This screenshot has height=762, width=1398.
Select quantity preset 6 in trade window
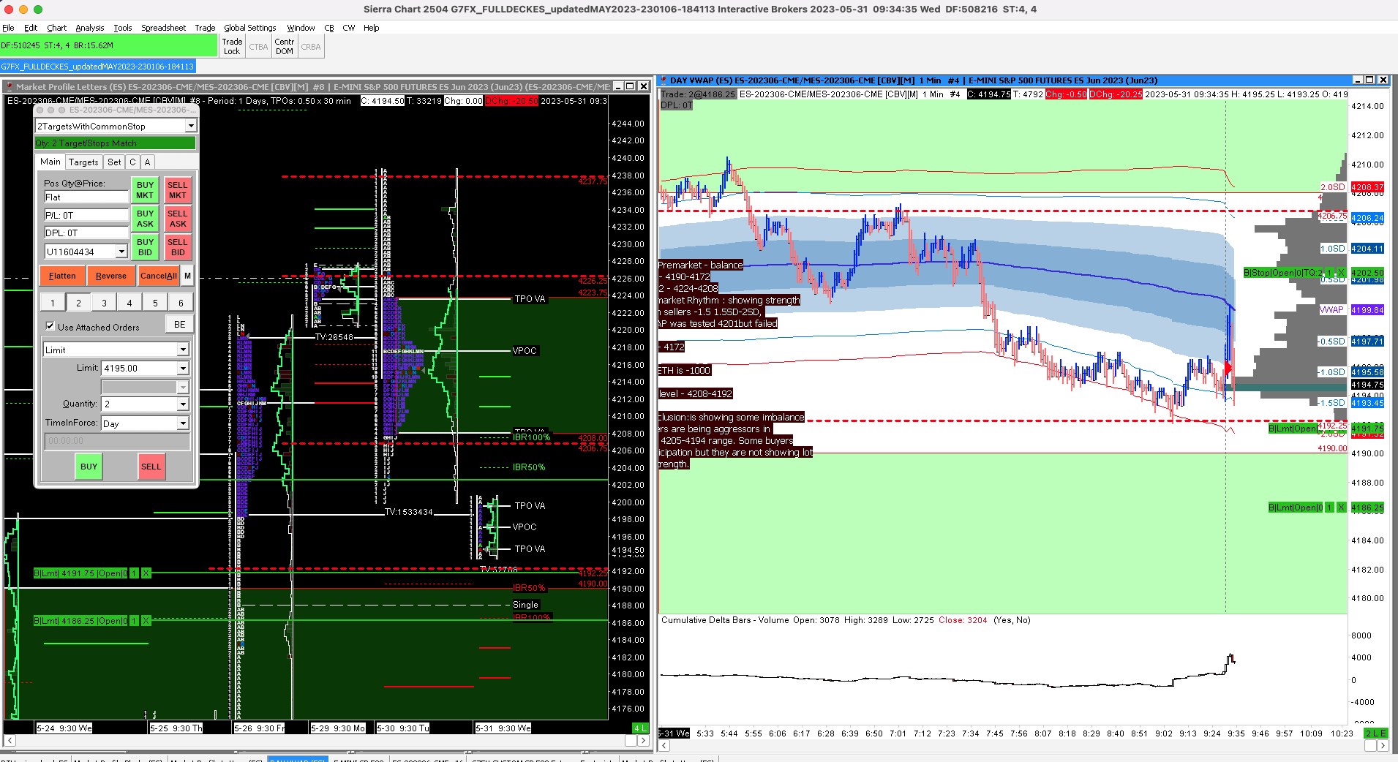(181, 303)
